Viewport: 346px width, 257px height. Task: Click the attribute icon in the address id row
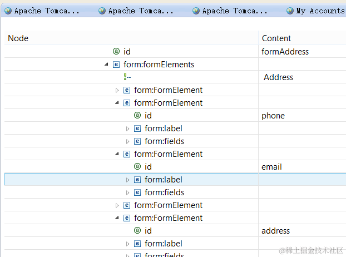(x=137, y=230)
